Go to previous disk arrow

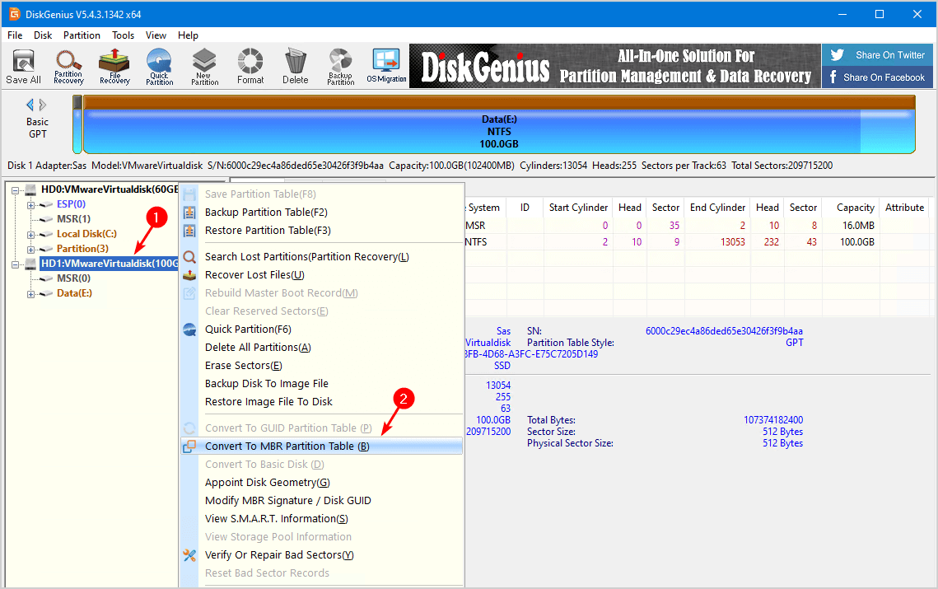[30, 105]
